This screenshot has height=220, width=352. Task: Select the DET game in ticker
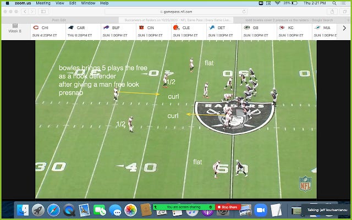coord(224,32)
